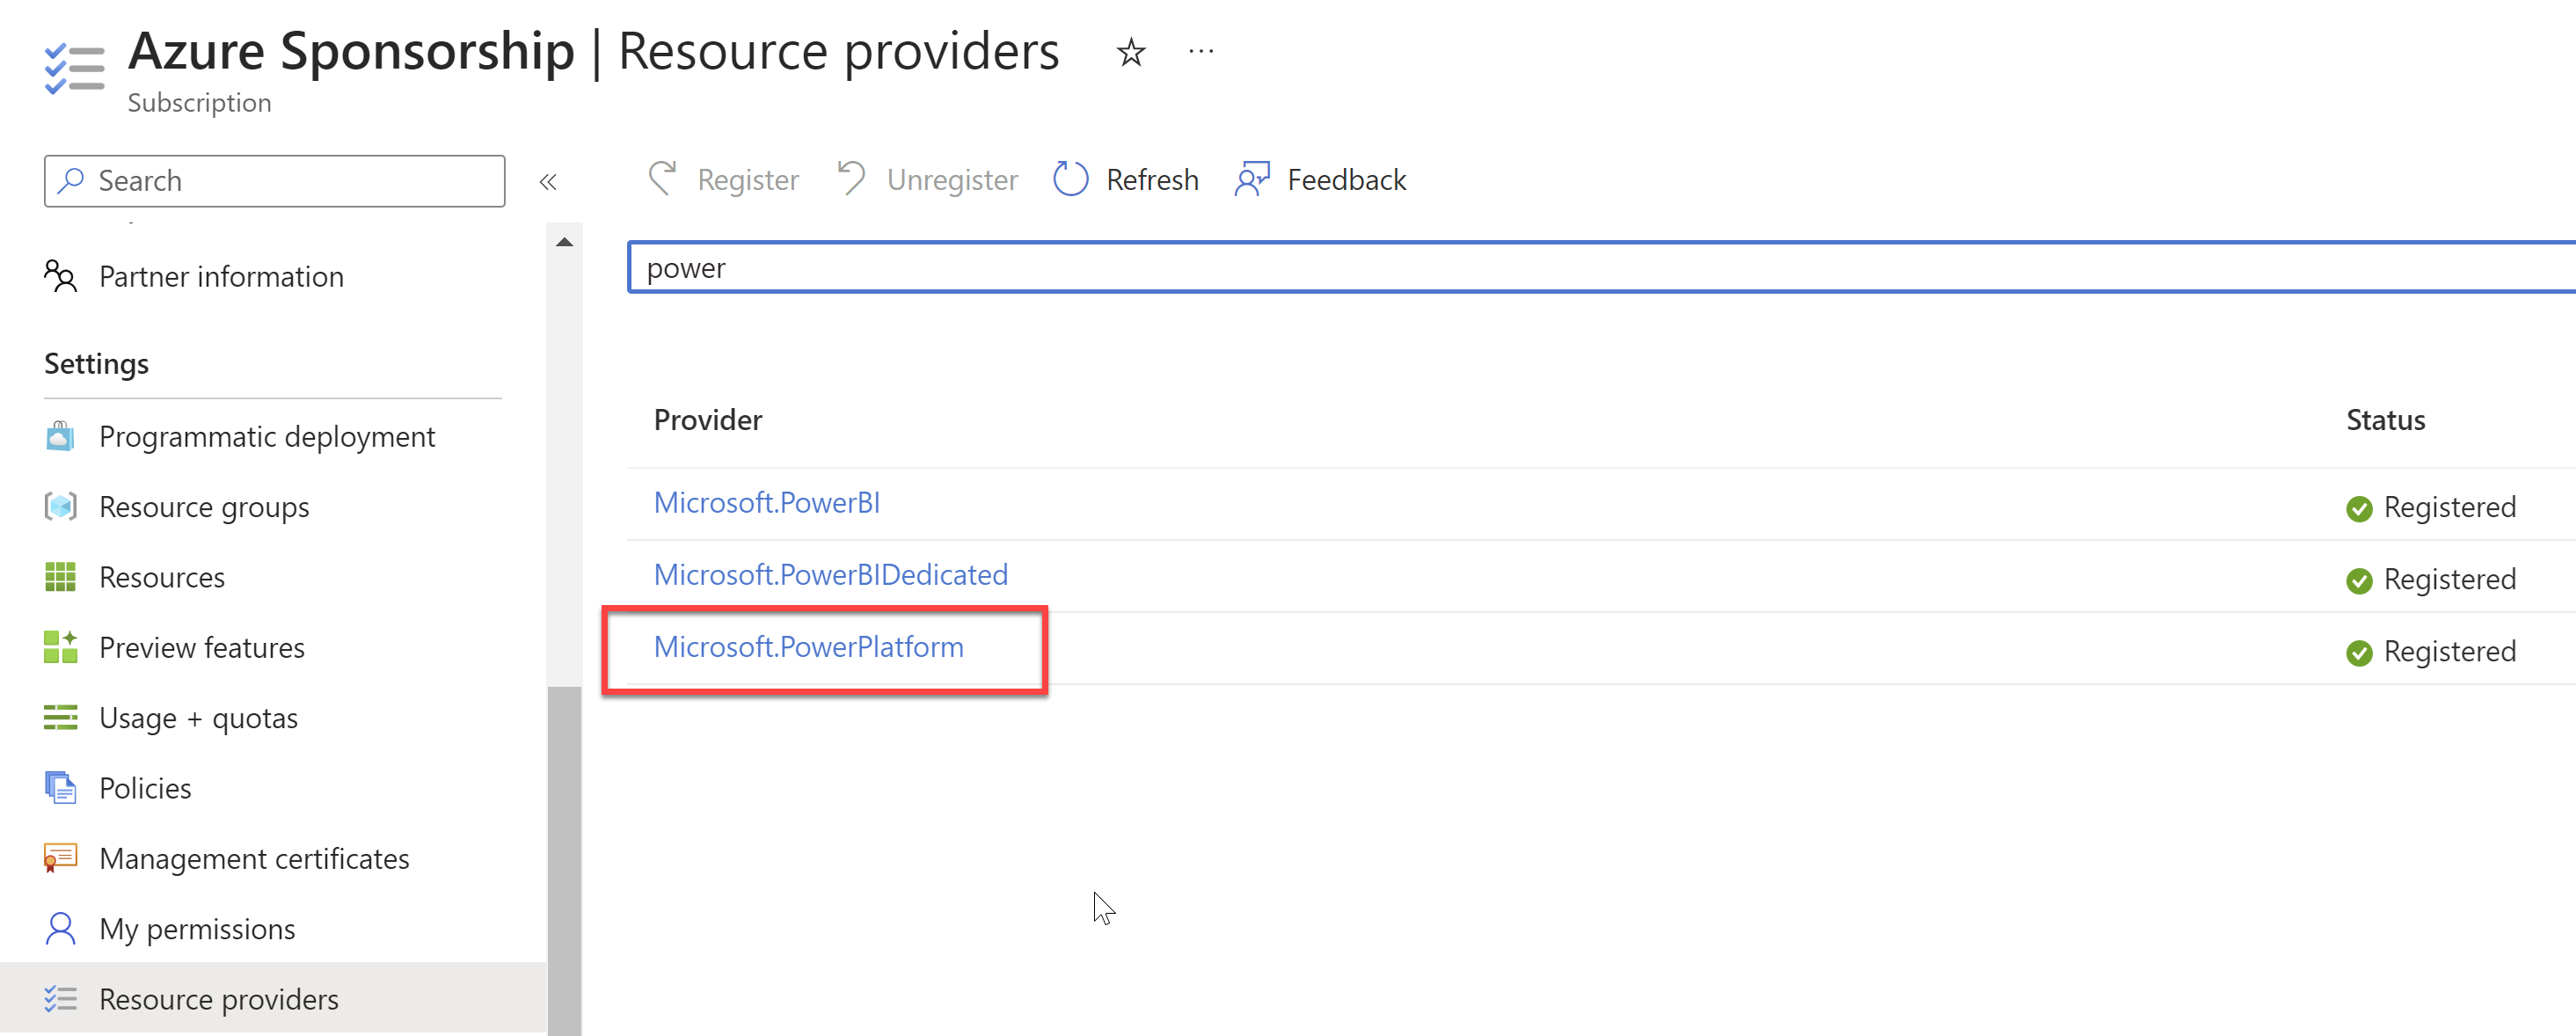Open Feedback from the toolbar
The height and width of the screenshot is (1036, 2576).
(x=1320, y=179)
